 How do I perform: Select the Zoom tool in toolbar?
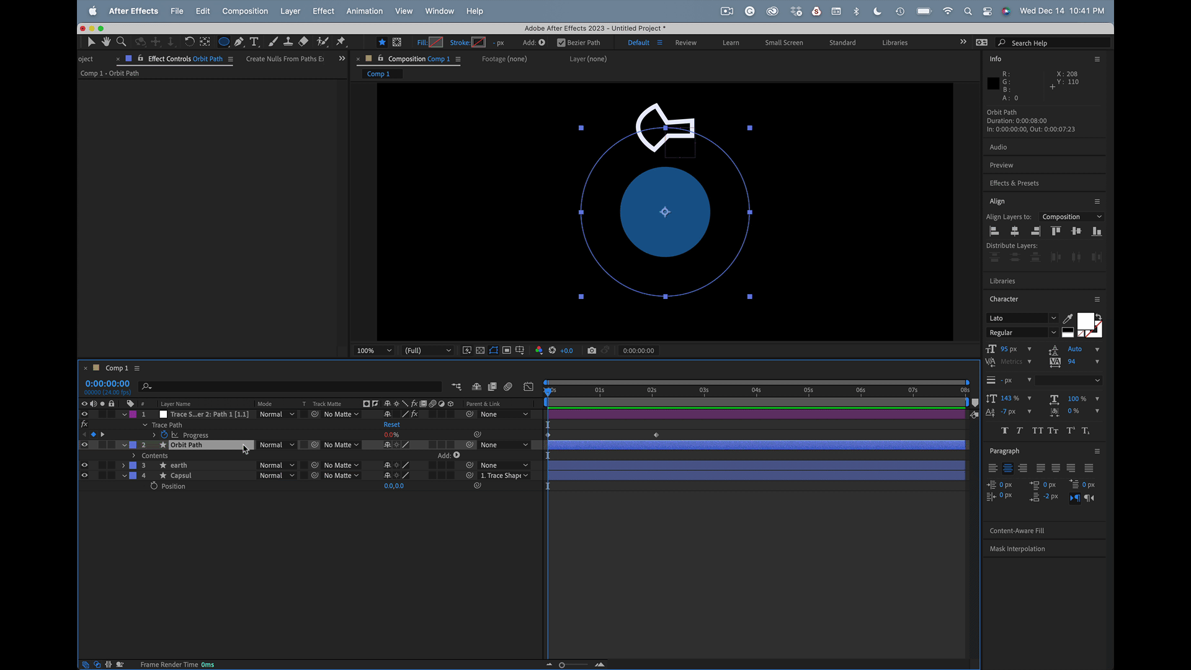tap(122, 42)
